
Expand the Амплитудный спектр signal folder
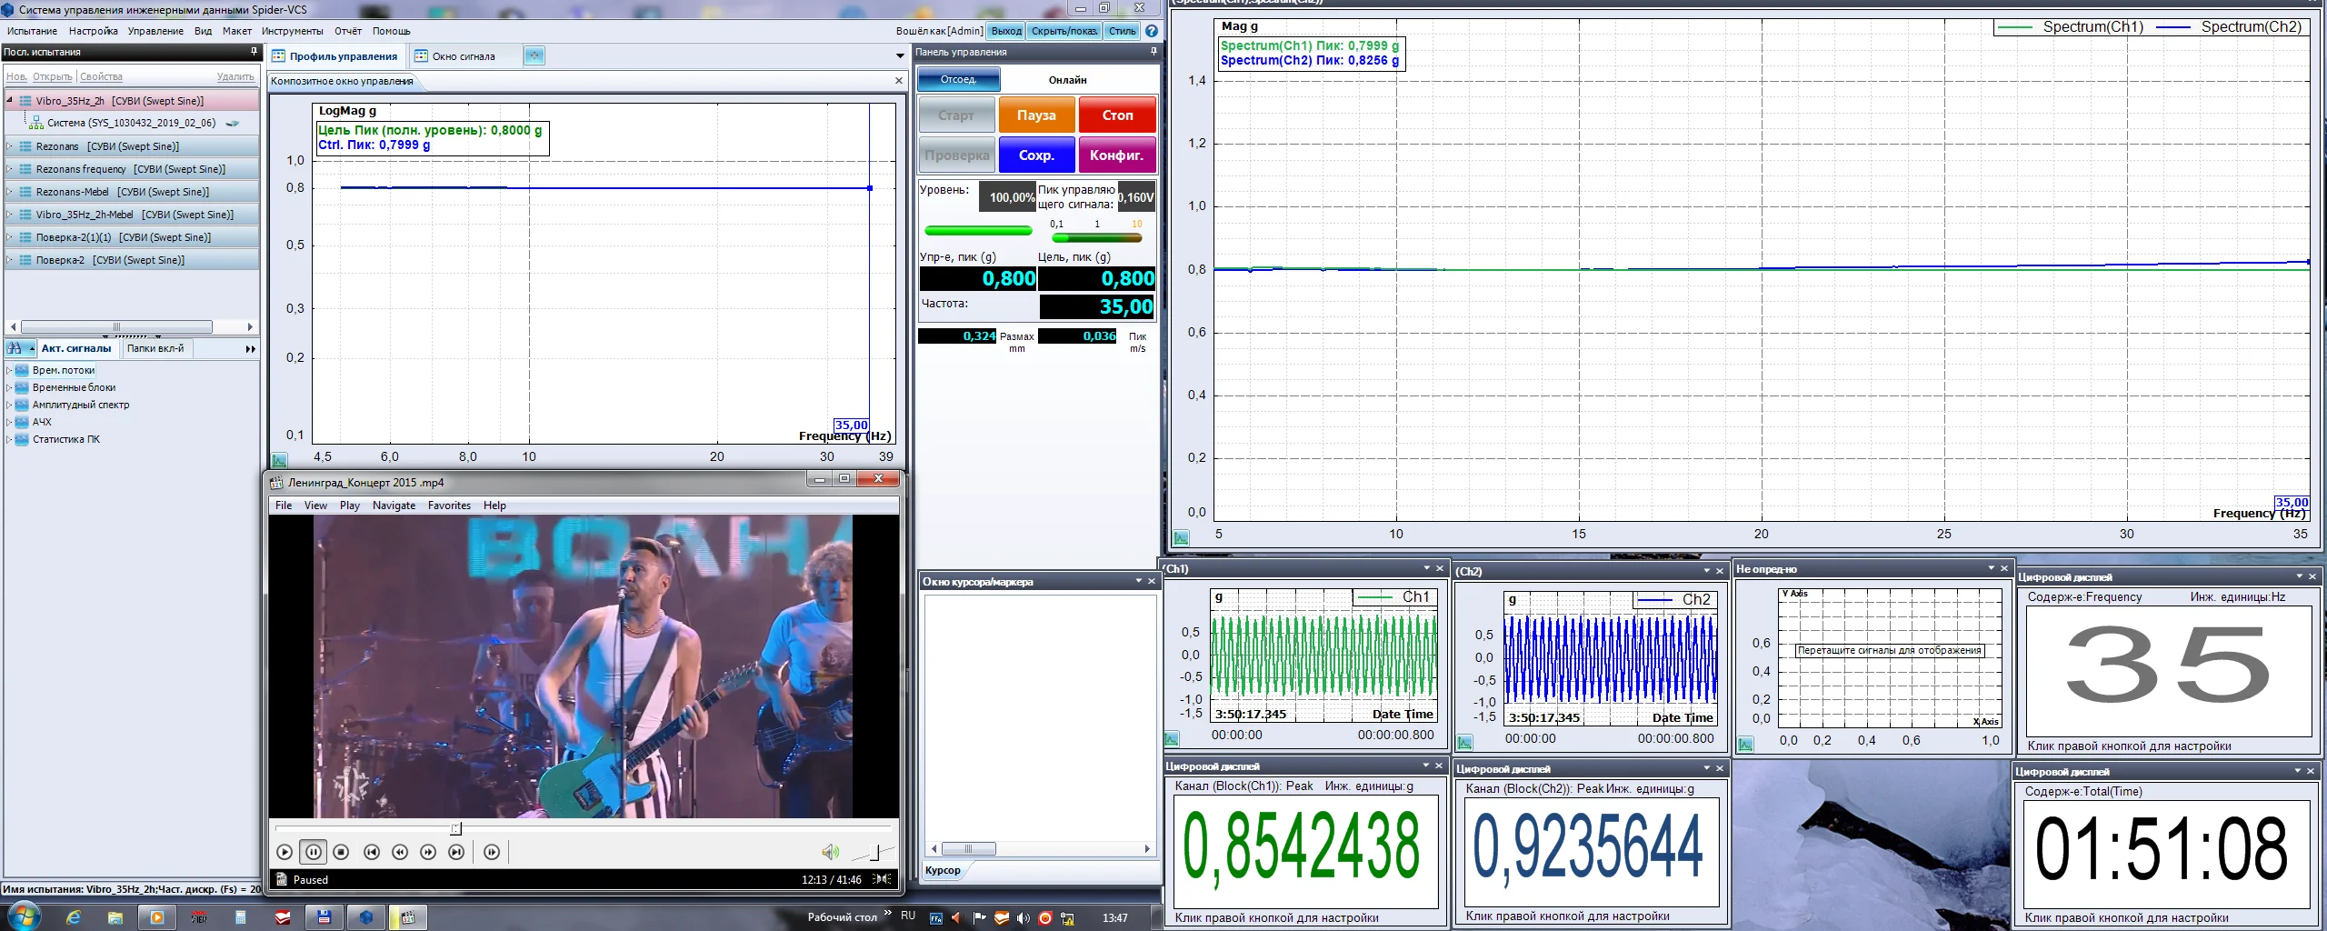coord(9,405)
